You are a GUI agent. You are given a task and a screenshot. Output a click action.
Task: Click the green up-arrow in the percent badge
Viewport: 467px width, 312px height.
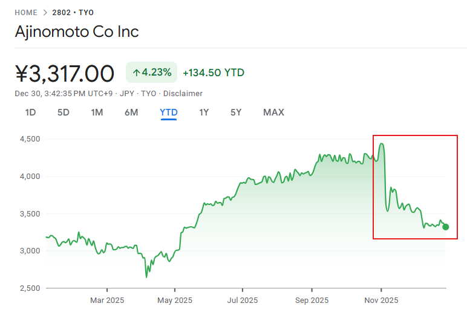[137, 73]
